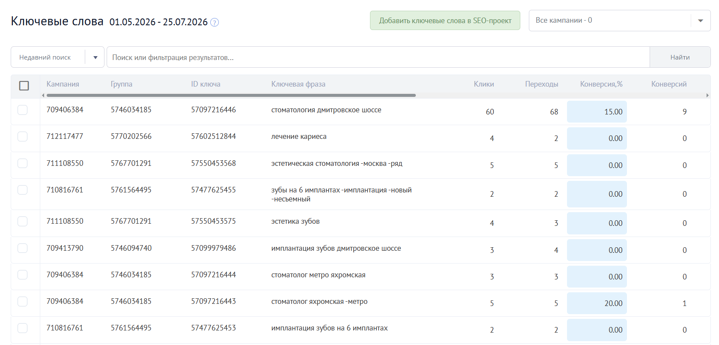Click key ID 57099979486
Screen dimensions: 719x345
click(x=213, y=248)
